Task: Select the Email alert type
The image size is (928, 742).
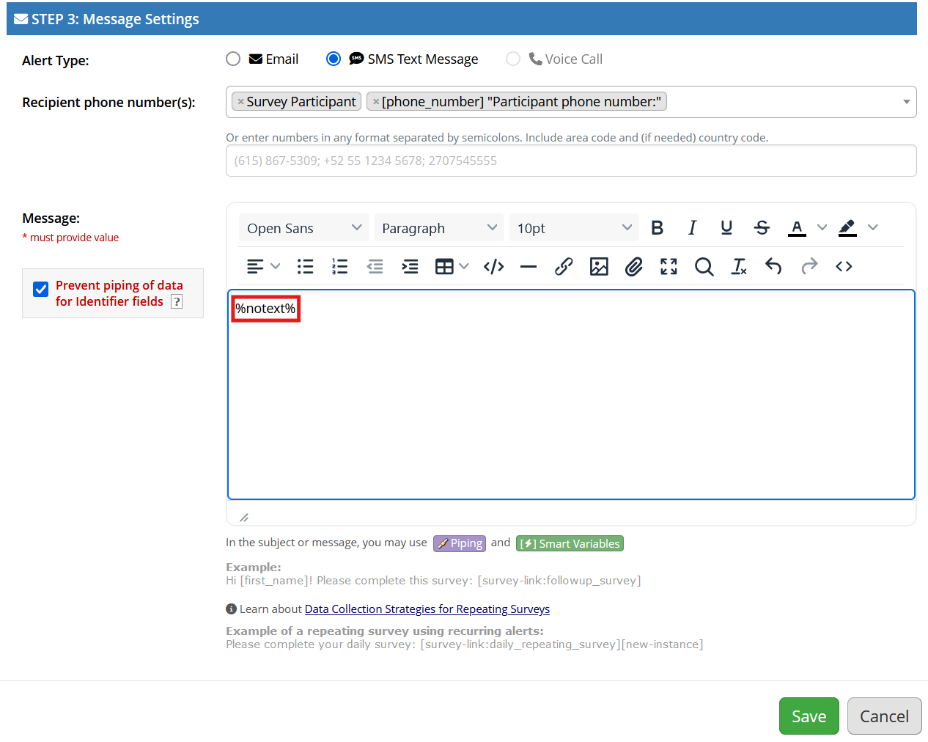Action: tap(233, 59)
